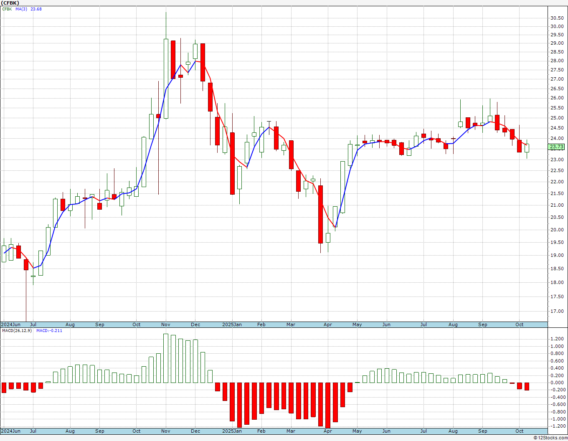This screenshot has width=568, height=441.
Task: Click the MACD(26,12,9) indicator label
Action: pos(16,331)
